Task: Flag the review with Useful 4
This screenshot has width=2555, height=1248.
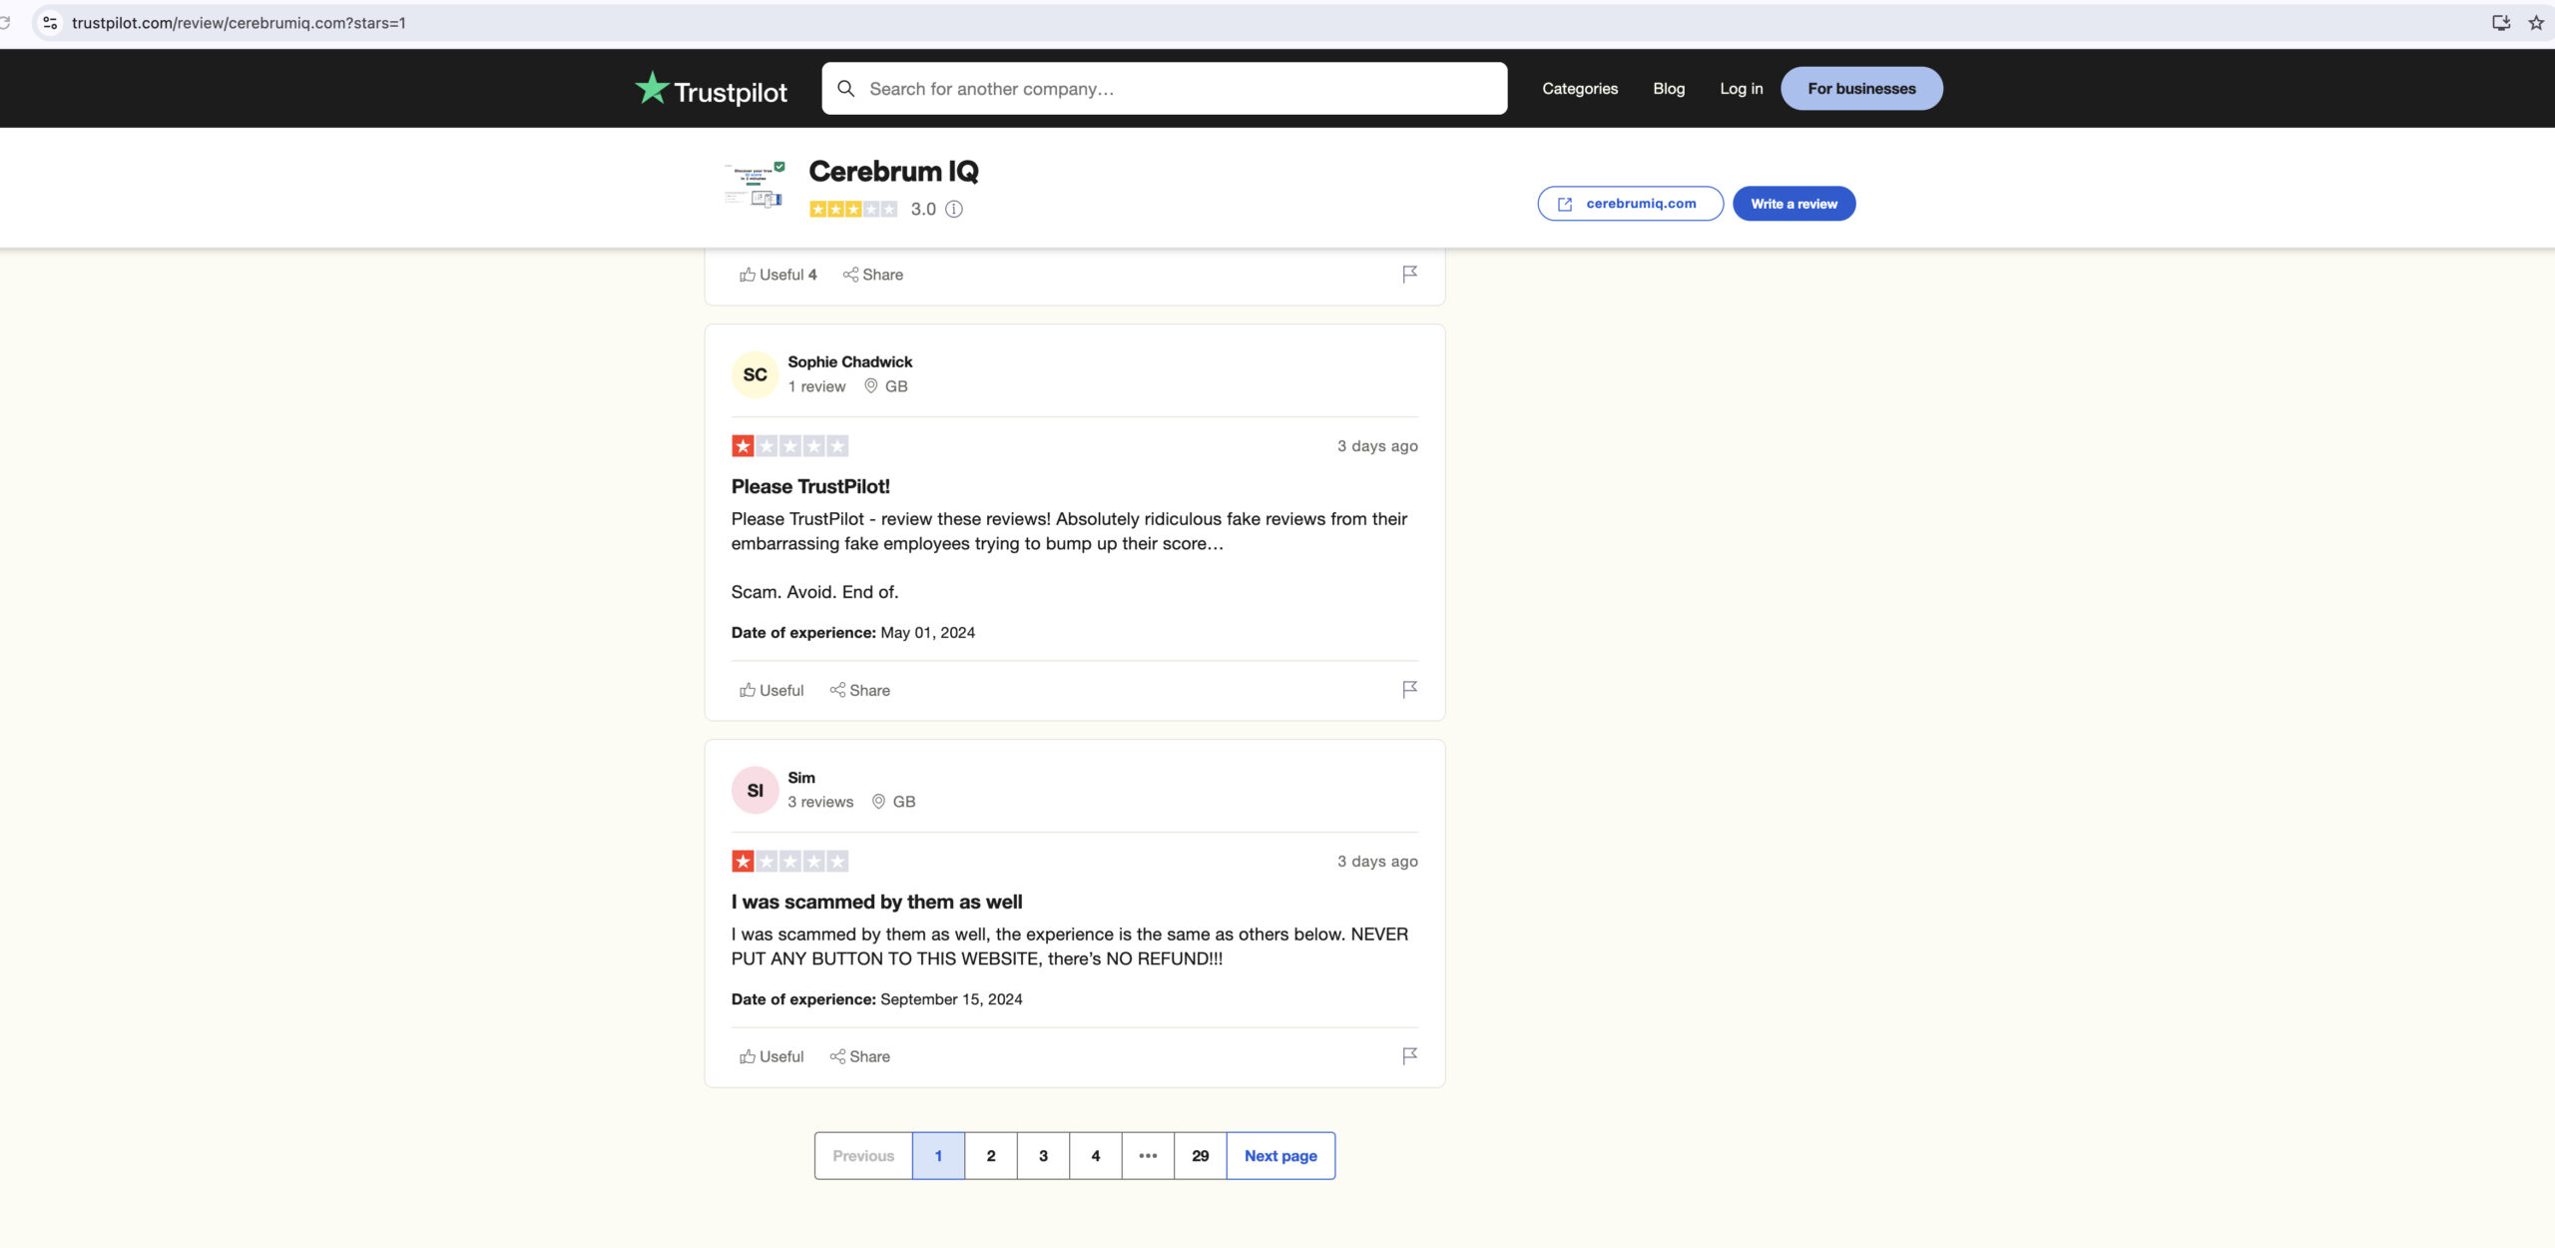Action: (1409, 275)
